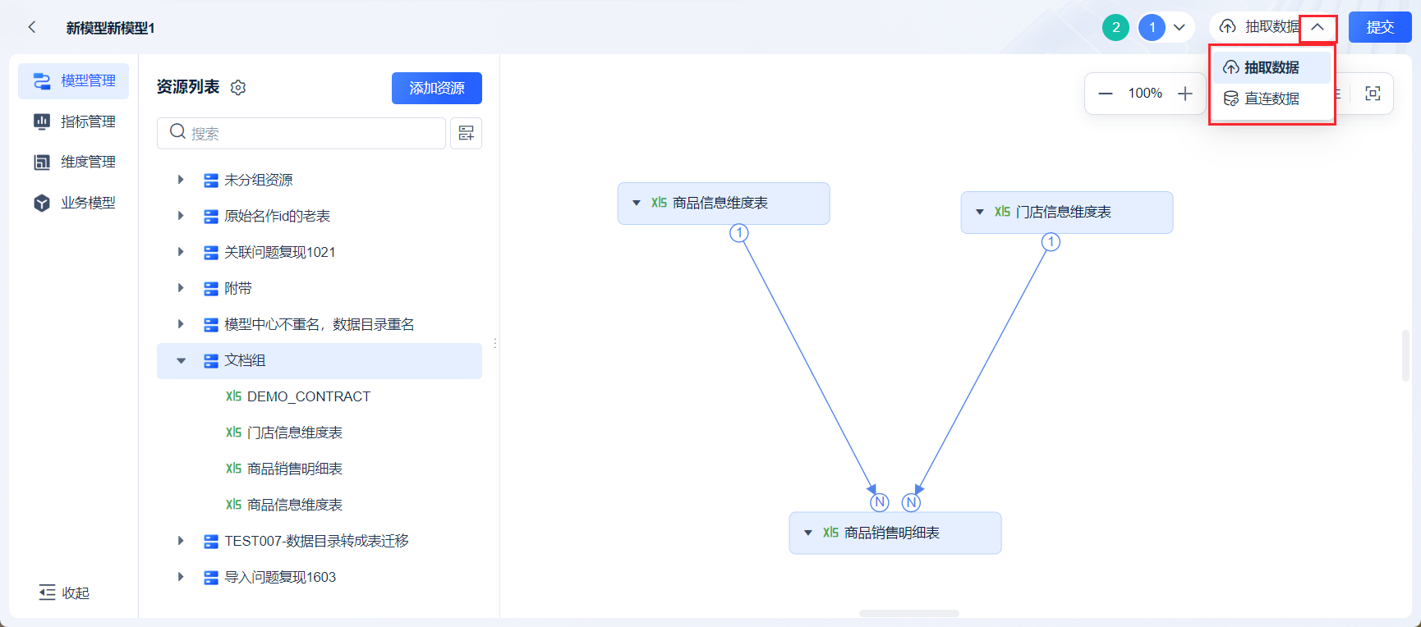
Task: Collapse the 商品信息维度表 node fields
Action: click(637, 203)
